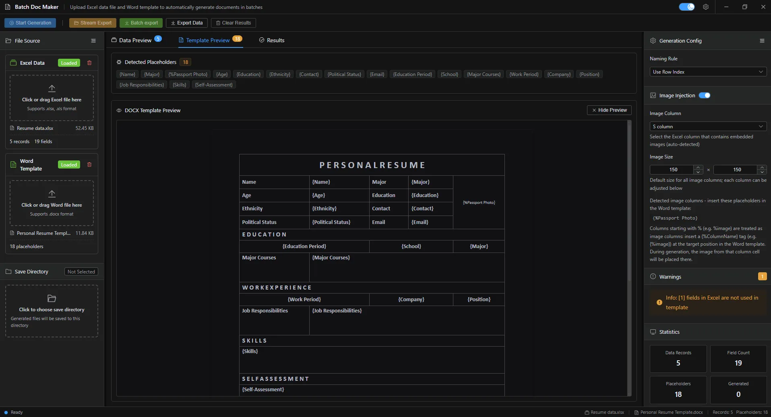This screenshot has width=771, height=417.
Task: Hide the DOCX template preview
Action: click(609, 110)
